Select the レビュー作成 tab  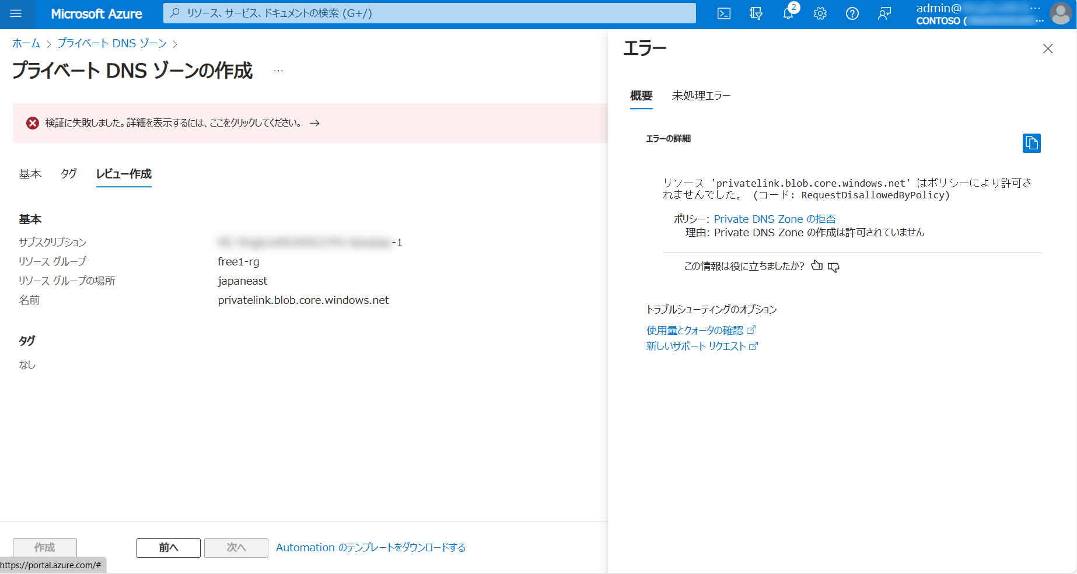[124, 174]
